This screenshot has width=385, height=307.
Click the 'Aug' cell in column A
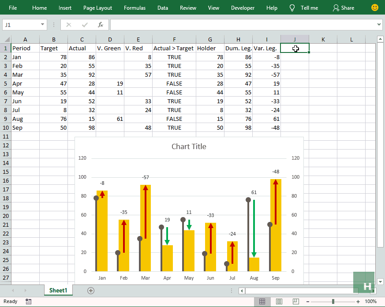point(25,119)
